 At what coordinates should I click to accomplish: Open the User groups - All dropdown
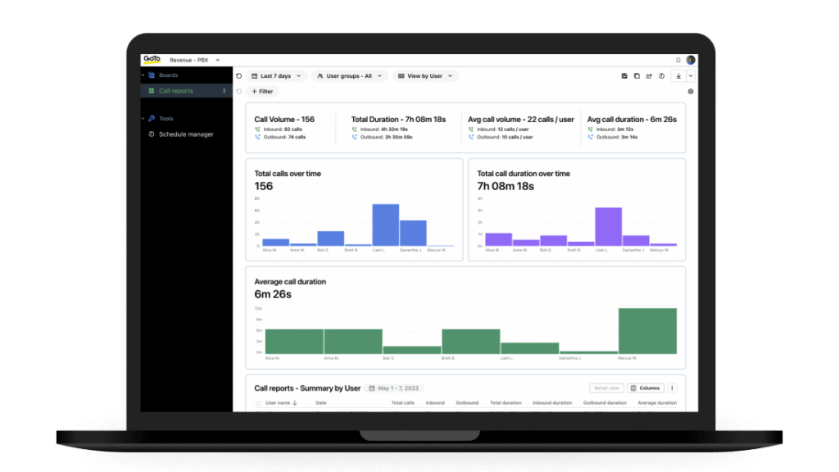coord(348,76)
